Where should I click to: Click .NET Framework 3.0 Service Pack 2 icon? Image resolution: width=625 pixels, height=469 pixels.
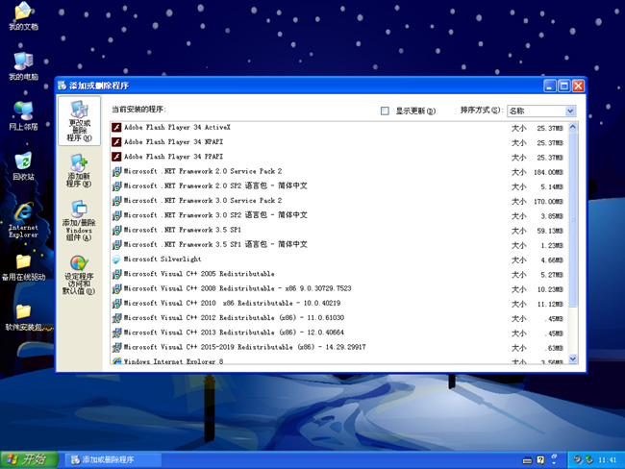(116, 201)
